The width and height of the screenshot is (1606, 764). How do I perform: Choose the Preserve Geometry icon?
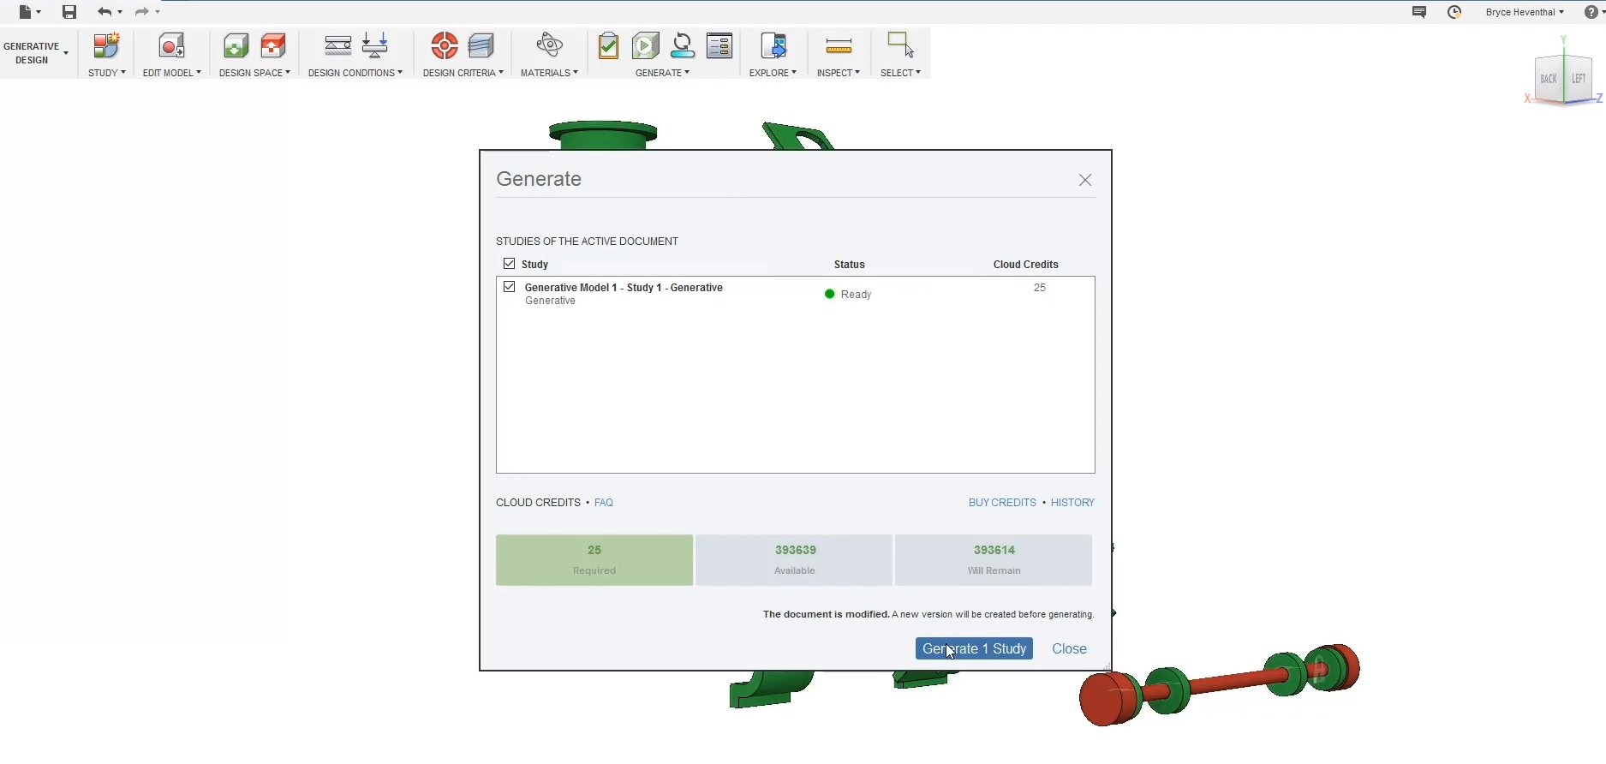coord(236,46)
